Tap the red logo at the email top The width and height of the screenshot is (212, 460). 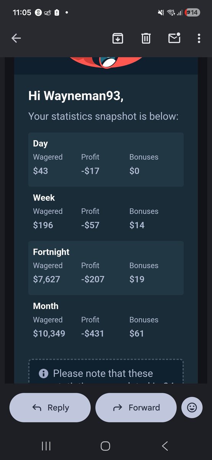pos(106,62)
